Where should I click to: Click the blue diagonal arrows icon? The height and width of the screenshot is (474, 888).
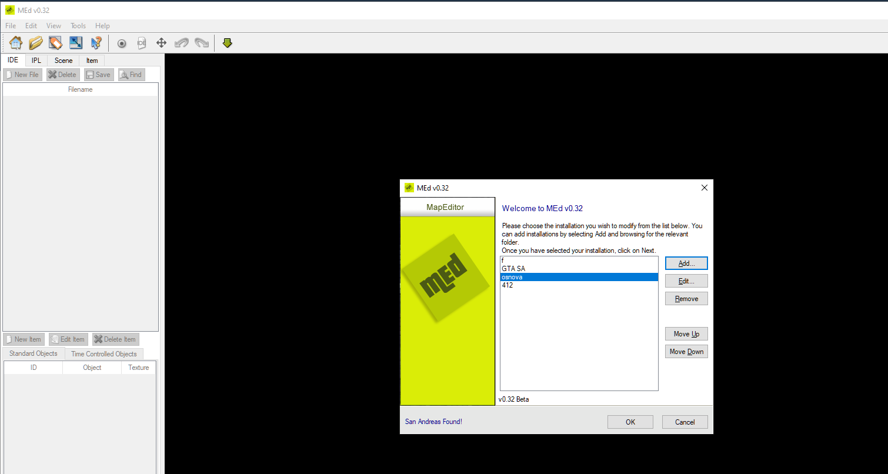coord(76,43)
